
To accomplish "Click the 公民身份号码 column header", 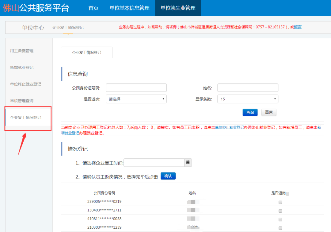I will point(104,193).
